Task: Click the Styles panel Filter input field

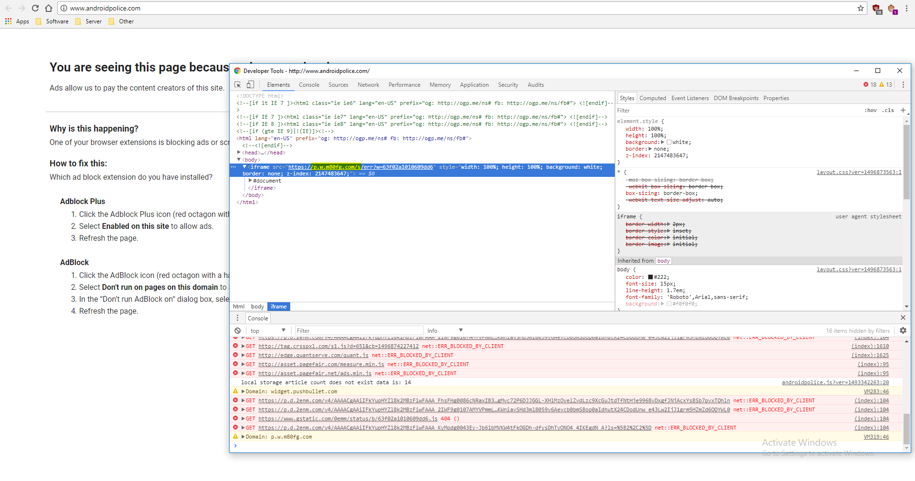Action: pos(667,110)
